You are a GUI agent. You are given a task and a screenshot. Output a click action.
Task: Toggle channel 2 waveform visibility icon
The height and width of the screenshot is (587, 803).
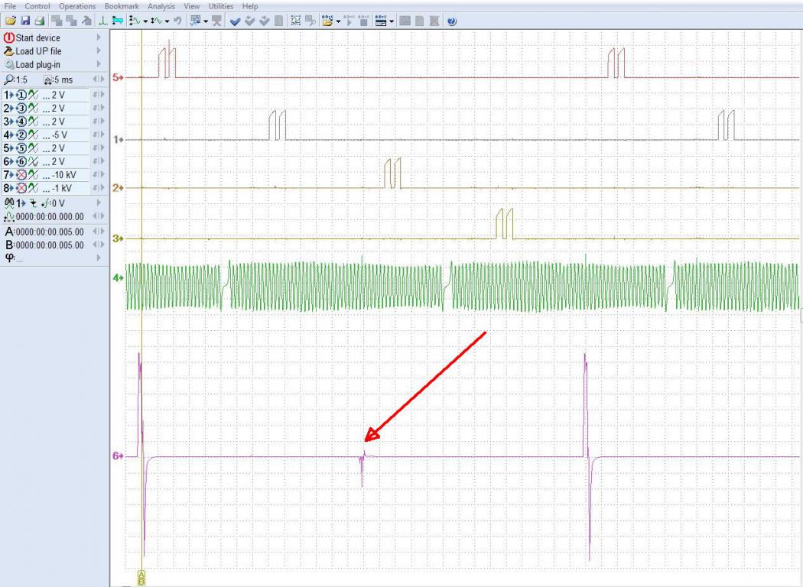tap(34, 109)
